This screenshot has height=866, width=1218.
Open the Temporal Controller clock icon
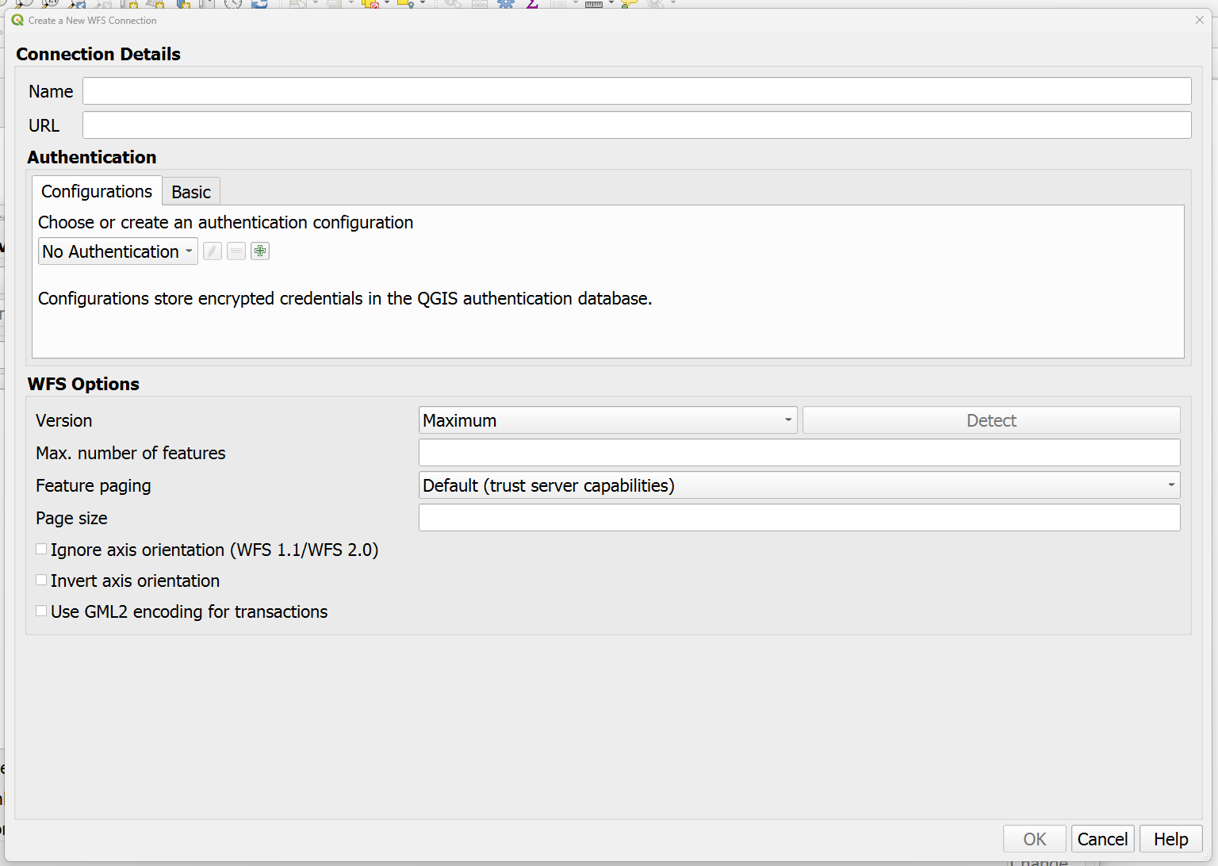pos(234,5)
